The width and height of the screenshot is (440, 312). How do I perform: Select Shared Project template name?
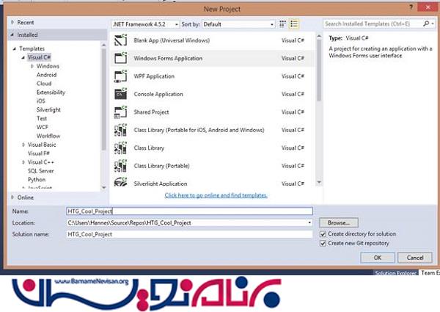(151, 112)
